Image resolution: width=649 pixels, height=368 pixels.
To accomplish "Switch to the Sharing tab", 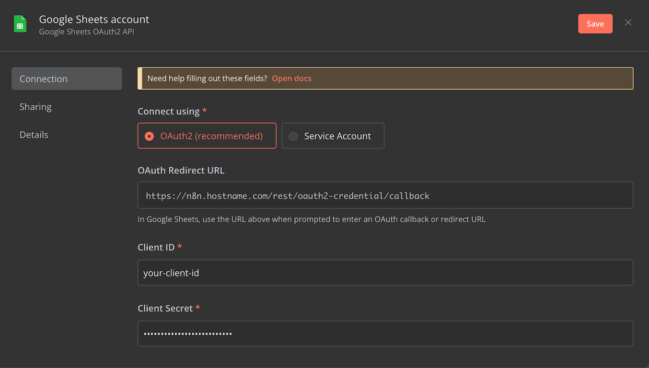I will 35,107.
